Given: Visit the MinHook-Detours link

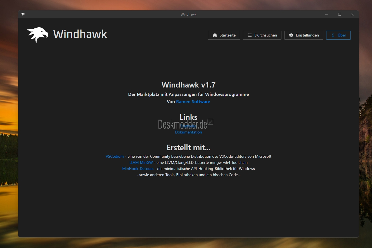Looking at the screenshot, I should tap(138, 169).
